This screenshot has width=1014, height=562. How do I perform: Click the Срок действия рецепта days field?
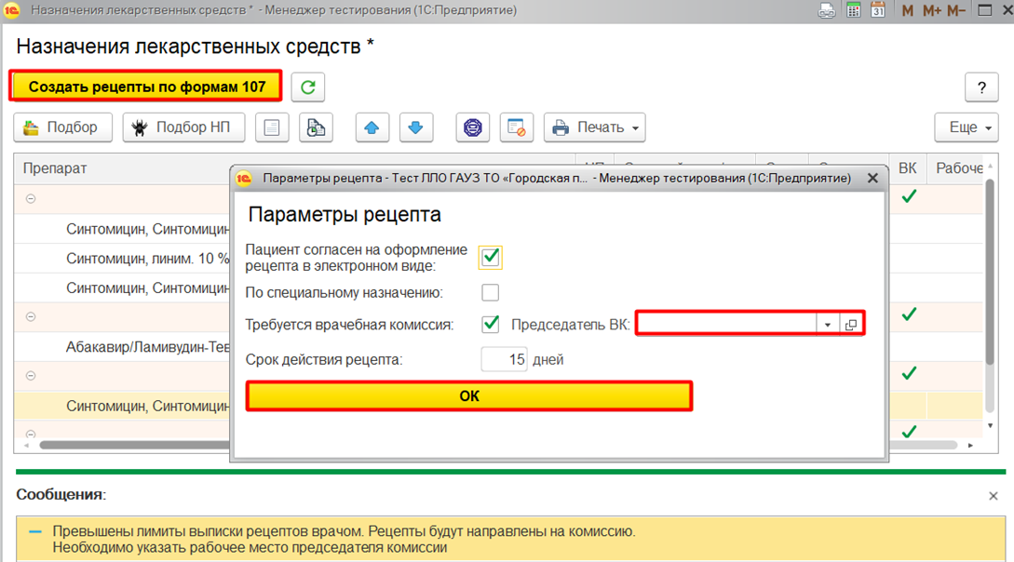click(505, 360)
